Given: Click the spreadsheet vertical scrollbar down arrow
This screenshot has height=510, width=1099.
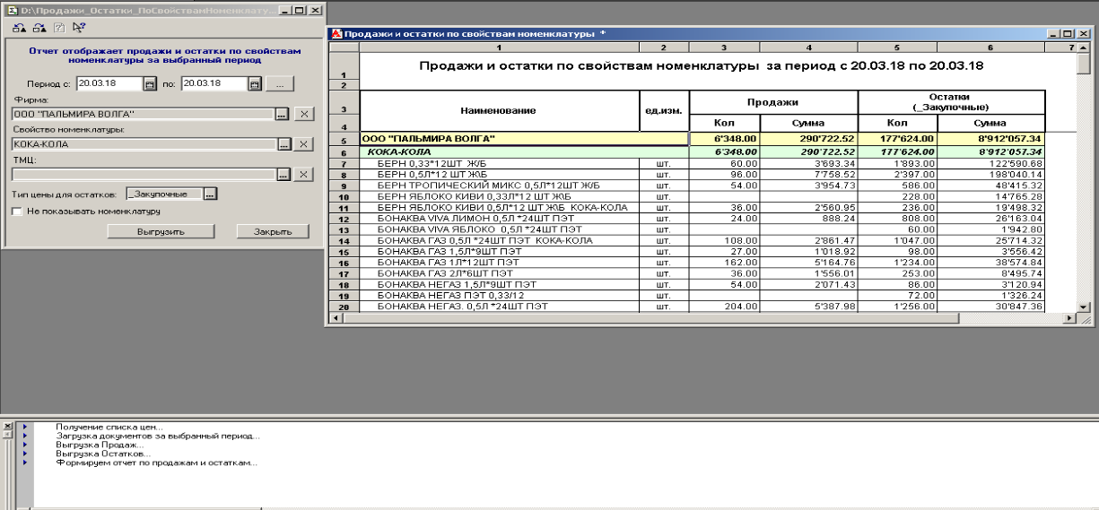Looking at the screenshot, I should pyautogui.click(x=1084, y=307).
